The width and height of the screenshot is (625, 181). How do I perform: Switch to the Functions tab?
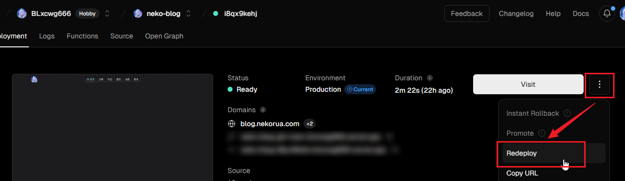pos(83,36)
